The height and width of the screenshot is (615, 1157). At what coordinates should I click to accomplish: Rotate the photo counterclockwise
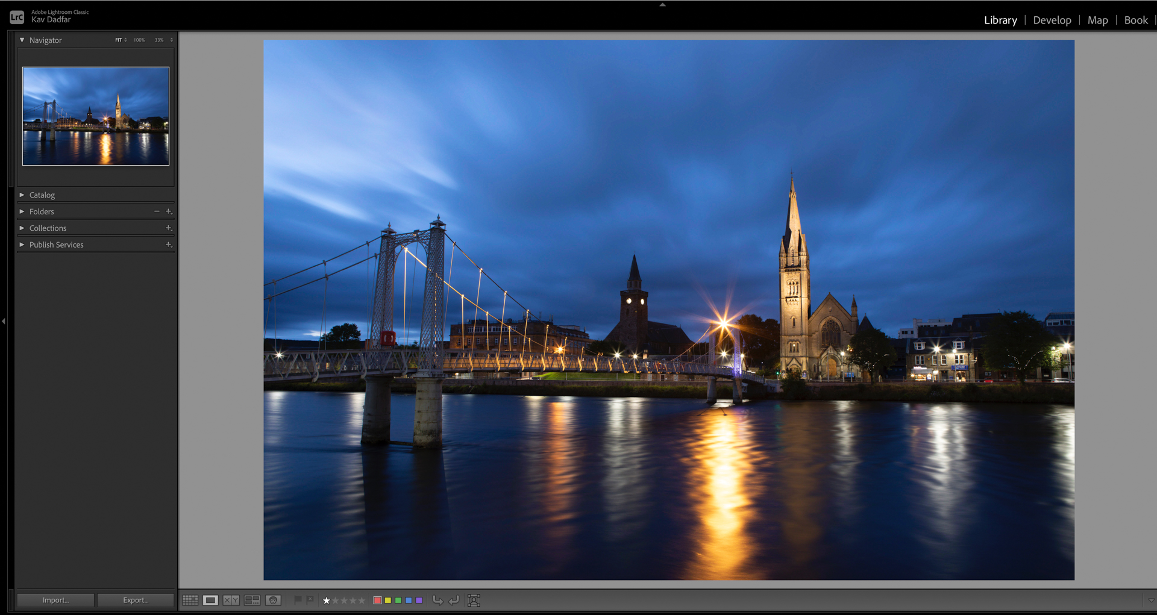point(437,600)
